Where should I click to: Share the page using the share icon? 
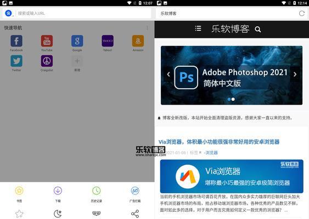(135, 214)
